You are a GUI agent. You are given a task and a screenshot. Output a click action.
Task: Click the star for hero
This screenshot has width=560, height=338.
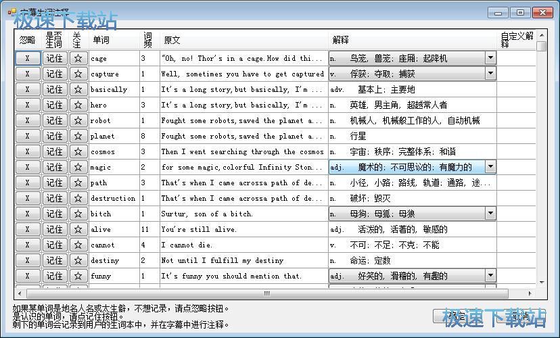78,105
